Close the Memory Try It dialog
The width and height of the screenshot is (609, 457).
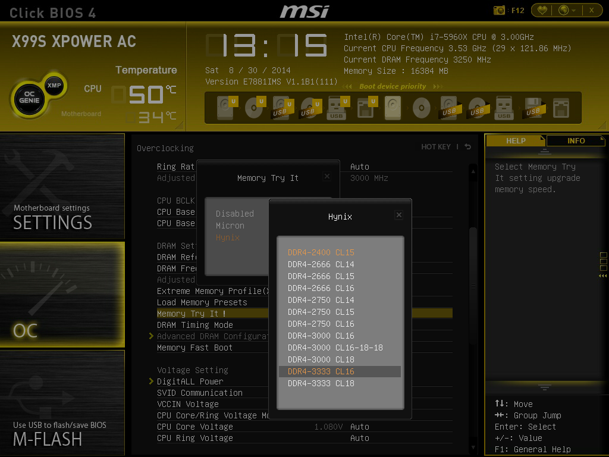tap(327, 176)
